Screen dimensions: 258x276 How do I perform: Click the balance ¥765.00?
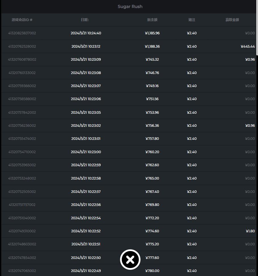click(x=152, y=178)
